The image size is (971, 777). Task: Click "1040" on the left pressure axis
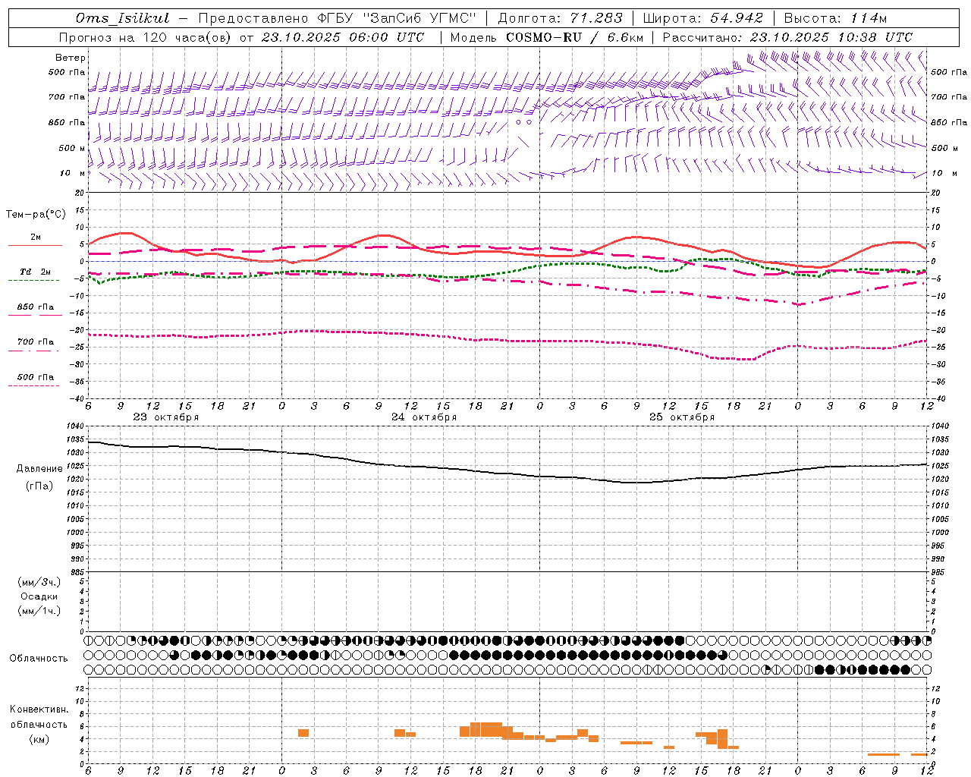tap(75, 426)
